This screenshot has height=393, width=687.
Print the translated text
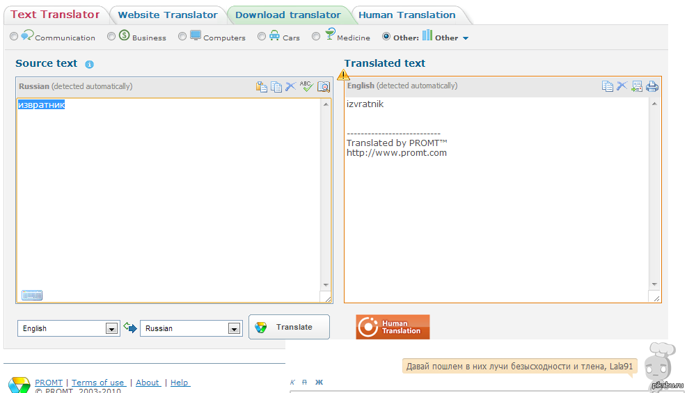[652, 86]
